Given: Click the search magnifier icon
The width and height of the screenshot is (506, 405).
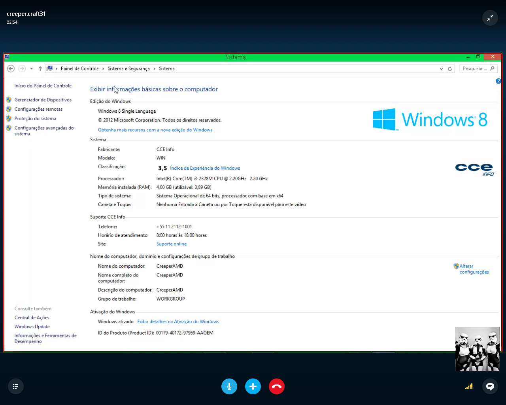Looking at the screenshot, I should [492, 68].
